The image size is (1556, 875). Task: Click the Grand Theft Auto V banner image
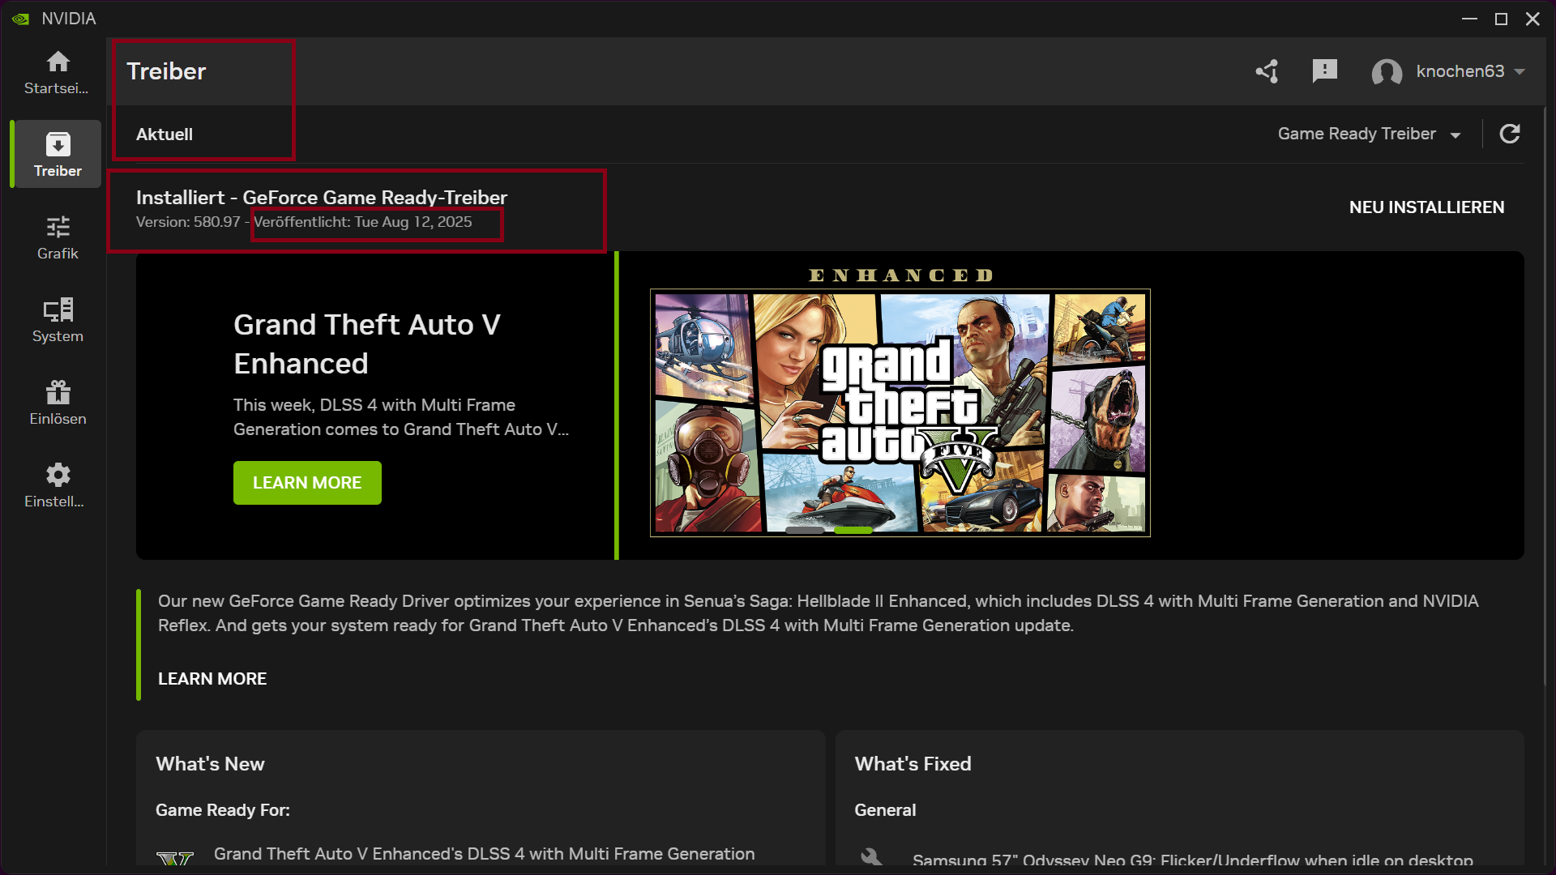(900, 413)
